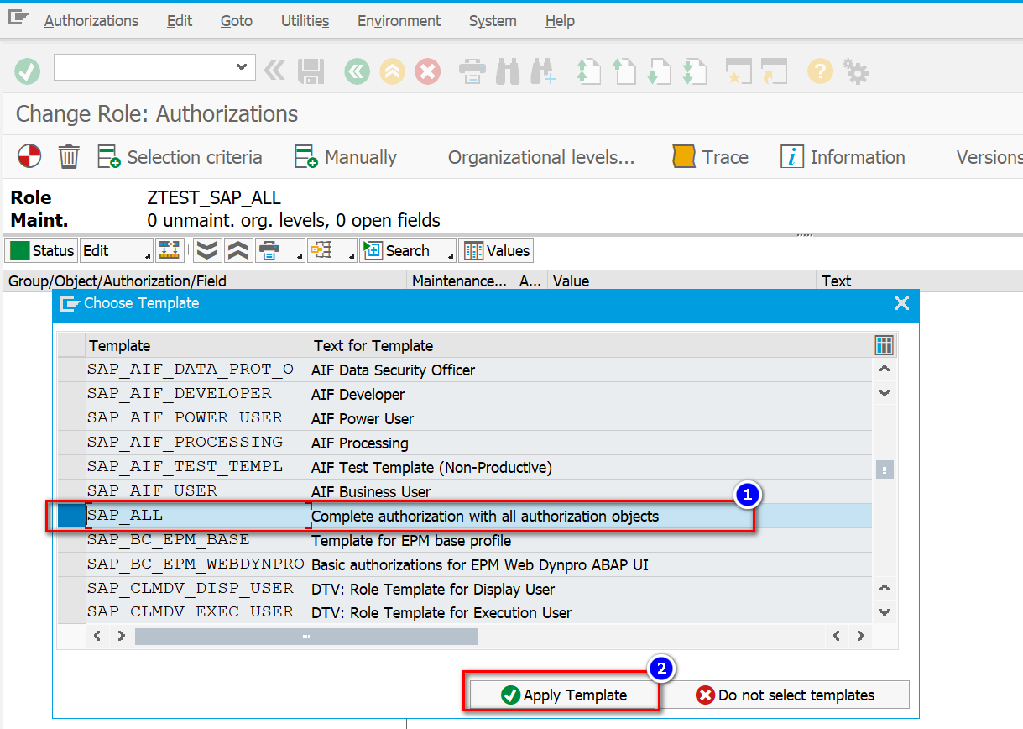Open the yellow Help question mark

820,71
